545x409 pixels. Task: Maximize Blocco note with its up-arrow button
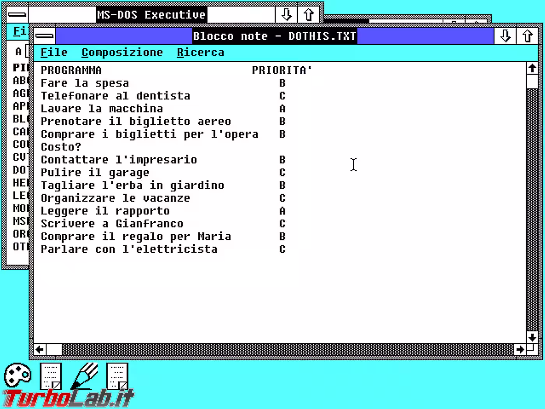(x=528, y=35)
